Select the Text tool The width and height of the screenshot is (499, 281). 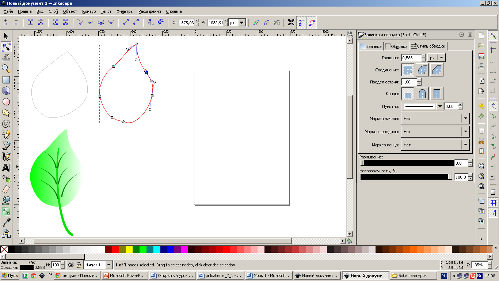pos(6,168)
